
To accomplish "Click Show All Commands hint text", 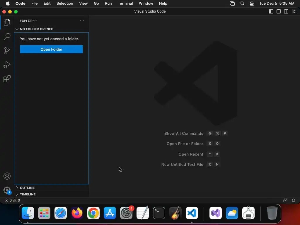I will tap(184, 134).
